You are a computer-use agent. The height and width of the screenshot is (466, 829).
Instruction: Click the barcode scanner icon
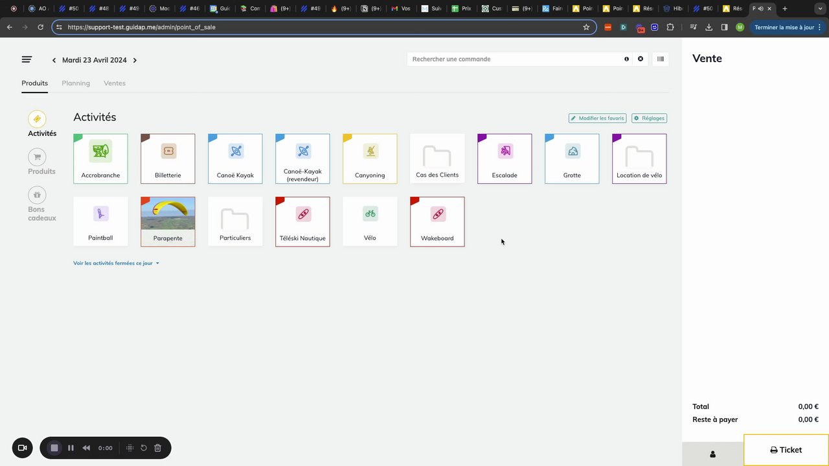tap(661, 59)
